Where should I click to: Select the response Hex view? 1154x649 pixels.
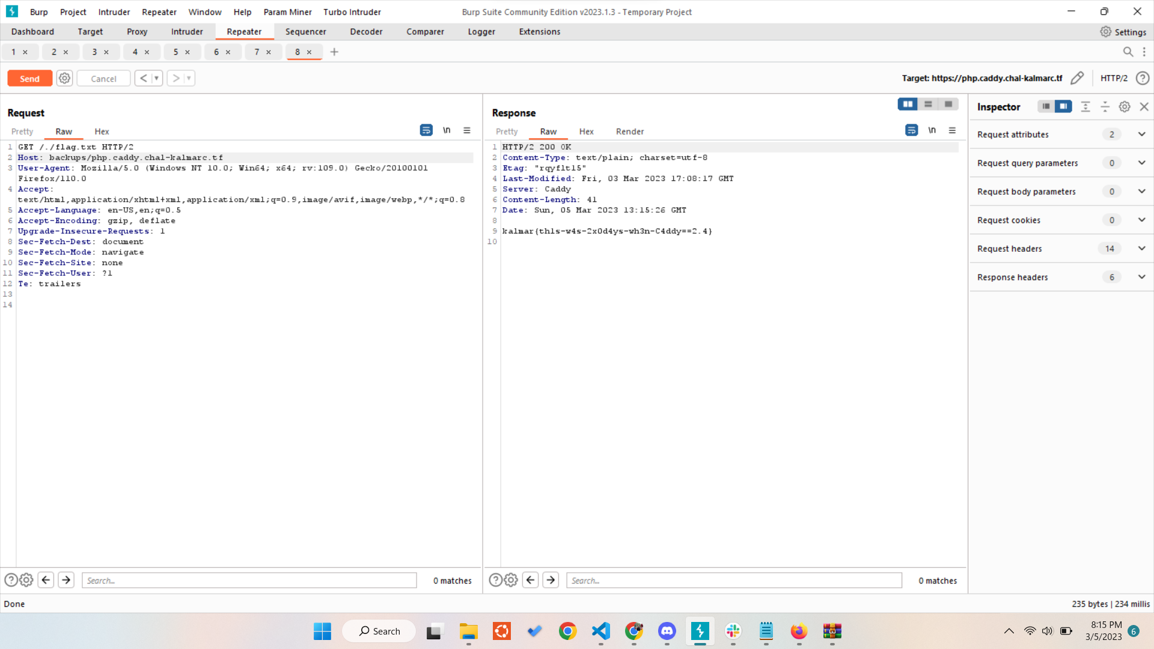point(586,132)
